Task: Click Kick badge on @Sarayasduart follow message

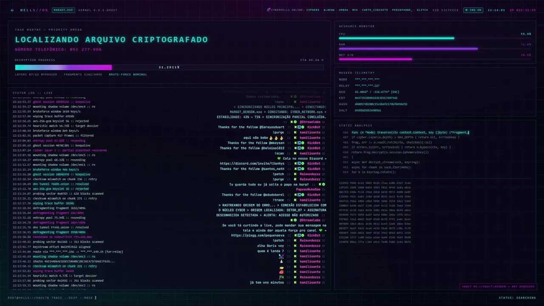Action: [295, 127]
